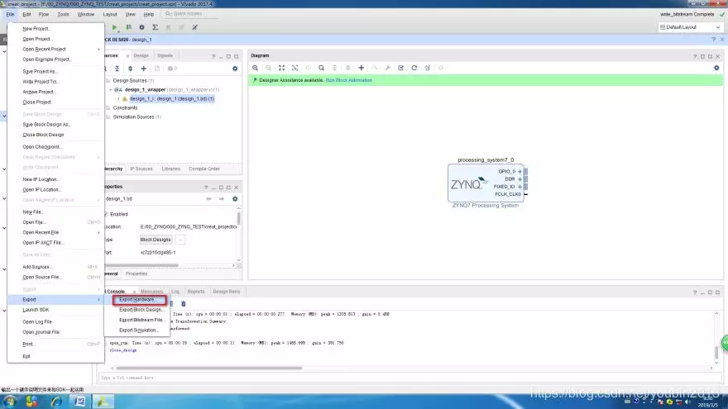Open Properties panel settings gear
728x409 pixels.
tap(235, 199)
